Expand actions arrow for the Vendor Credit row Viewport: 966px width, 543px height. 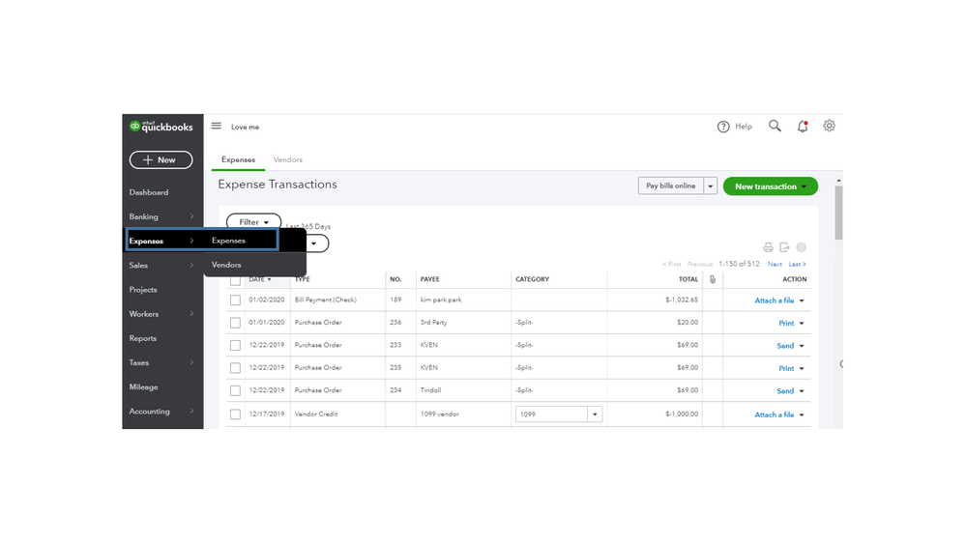[802, 414]
